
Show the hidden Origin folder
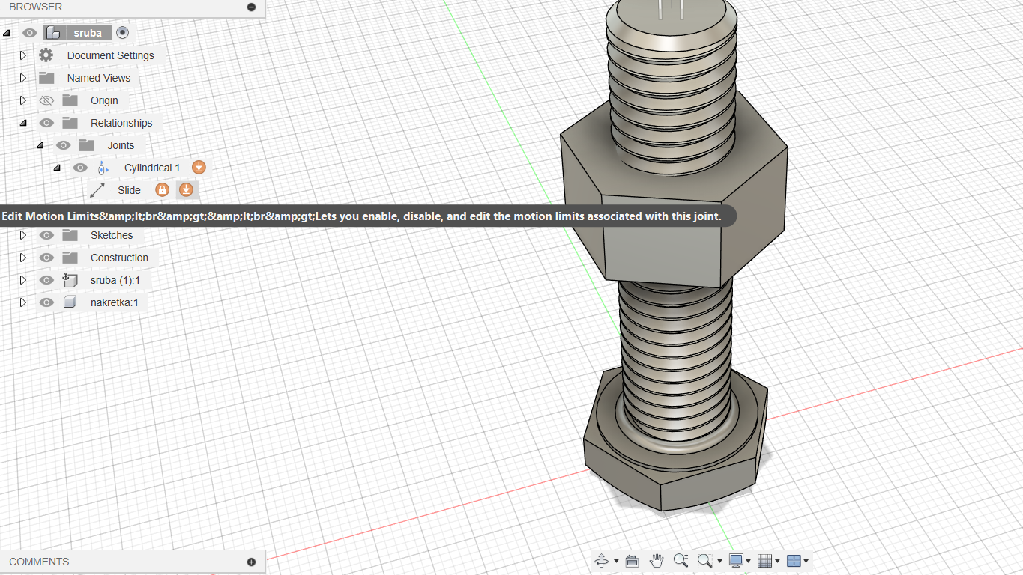[46, 100]
